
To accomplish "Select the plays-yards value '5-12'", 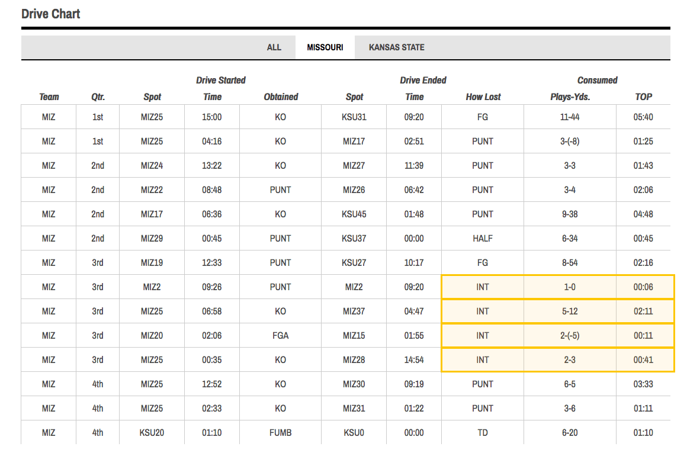I will [570, 312].
